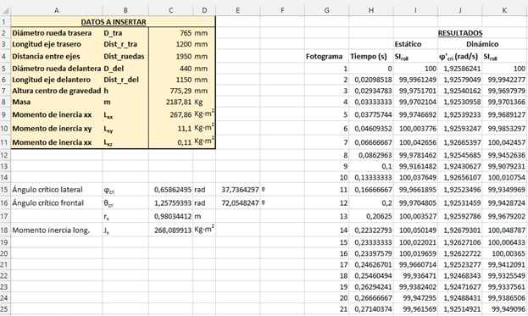Viewport: 528px width, 316px height.
Task: Click value 765 for rear wheel diameter
Action: 170,33
